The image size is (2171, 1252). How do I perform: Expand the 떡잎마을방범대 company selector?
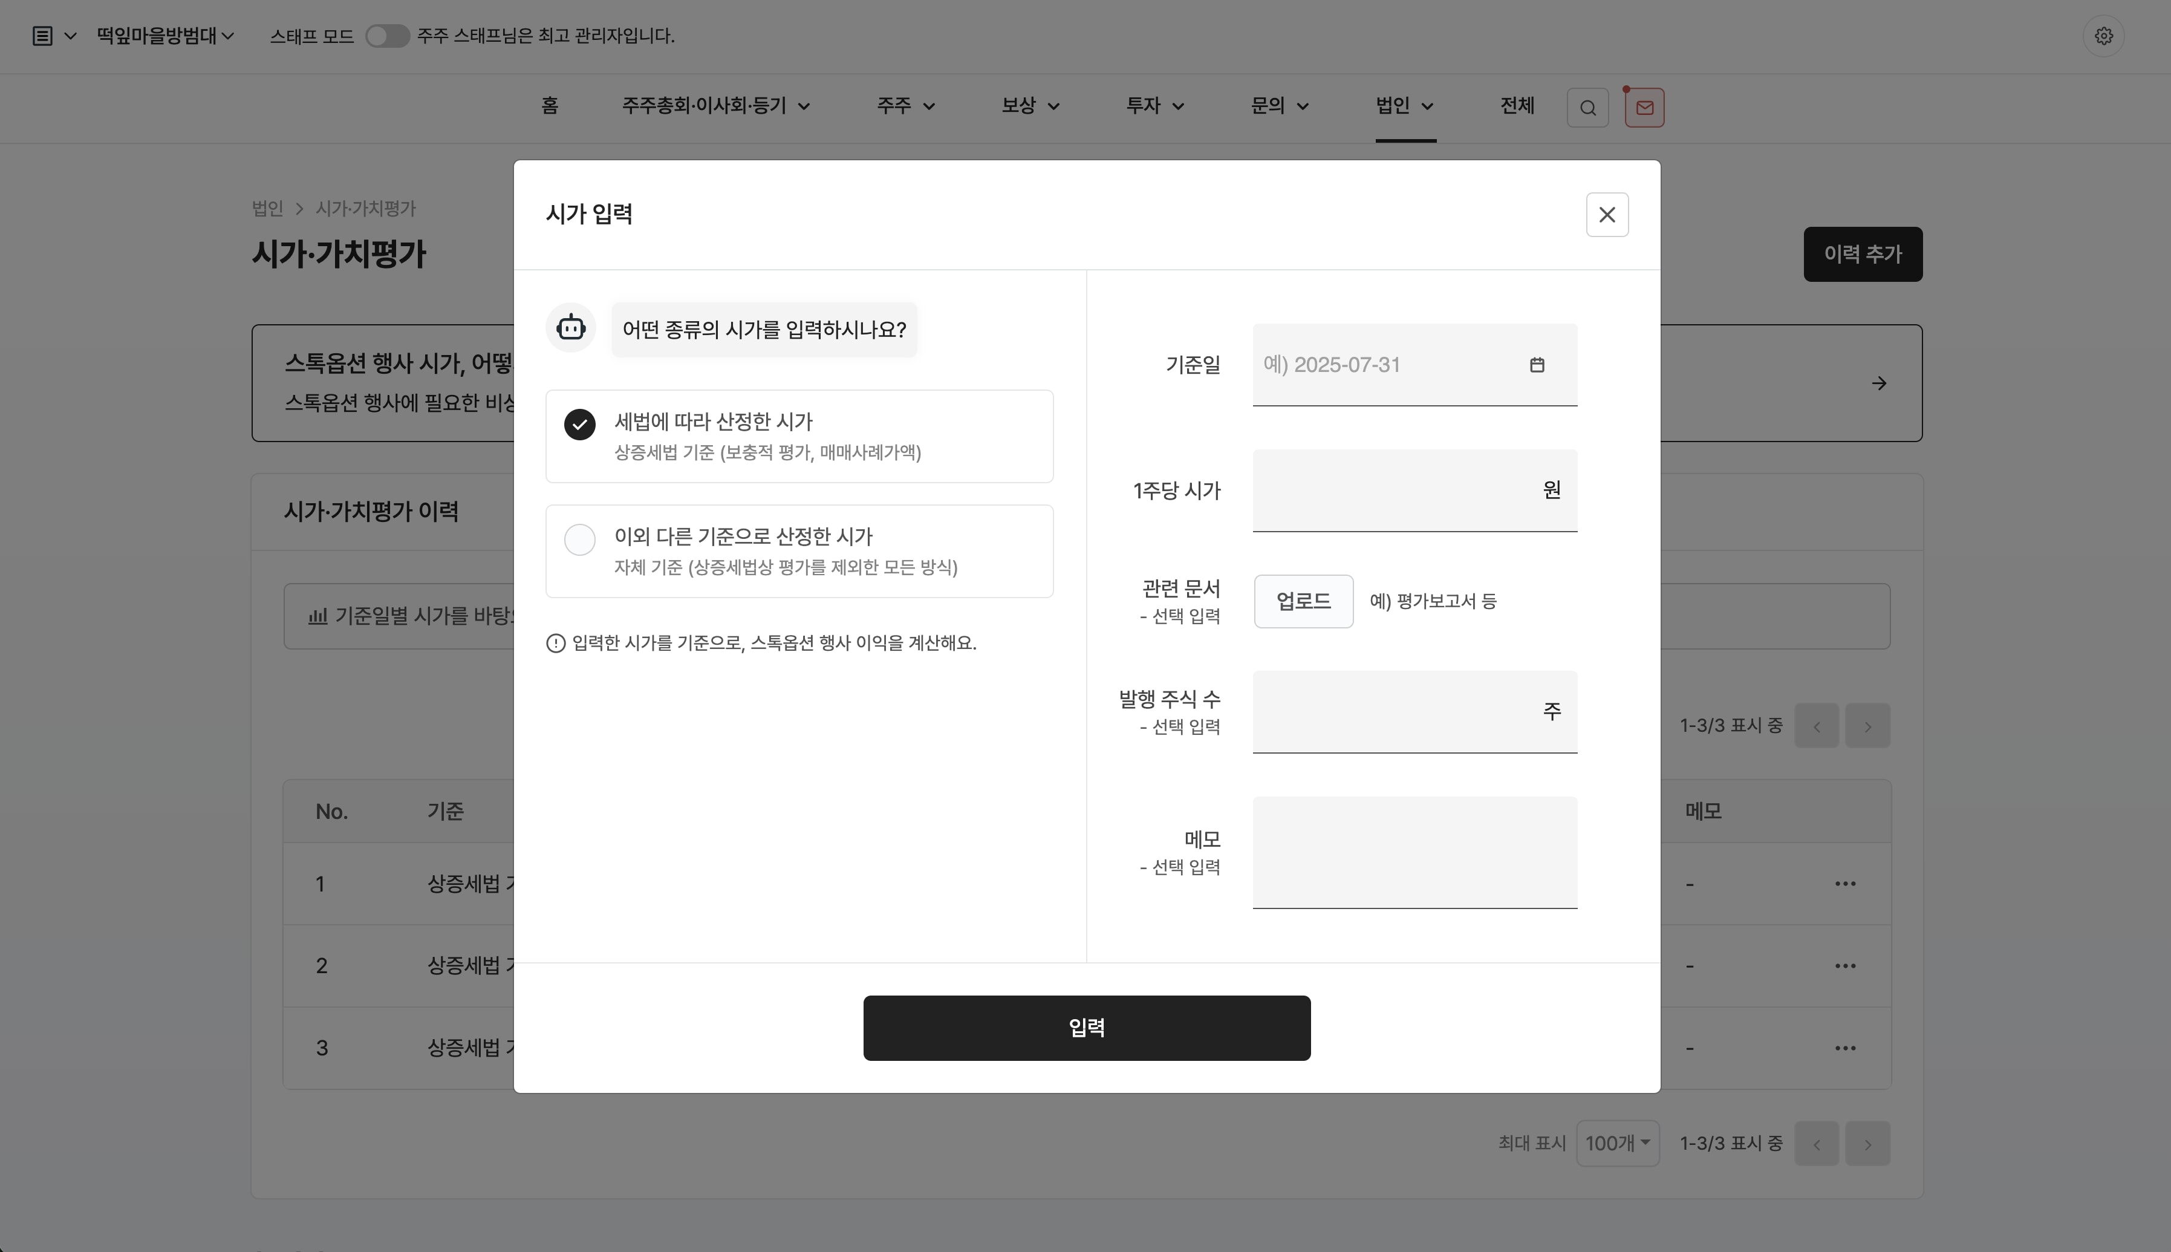click(x=164, y=35)
